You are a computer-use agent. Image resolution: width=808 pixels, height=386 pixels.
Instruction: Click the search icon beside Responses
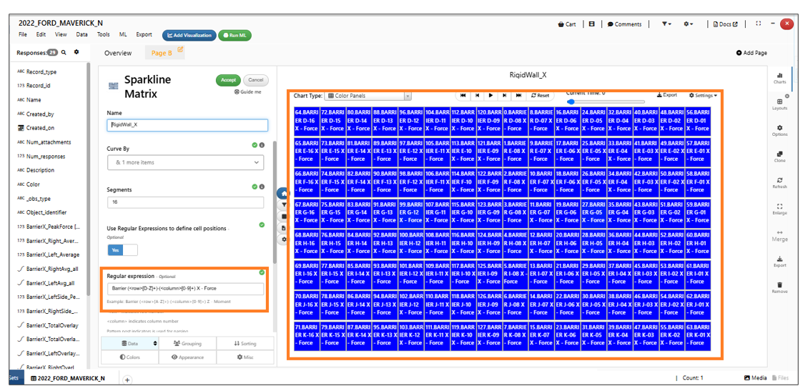tap(64, 52)
